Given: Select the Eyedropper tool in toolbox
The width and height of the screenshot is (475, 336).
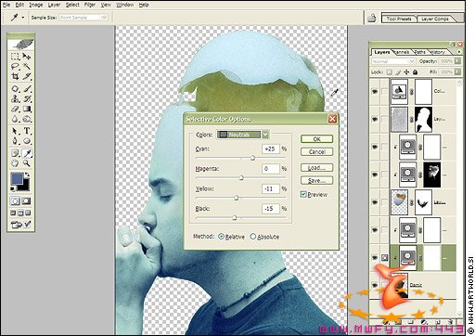Looking at the screenshot, I should tap(27, 153).
